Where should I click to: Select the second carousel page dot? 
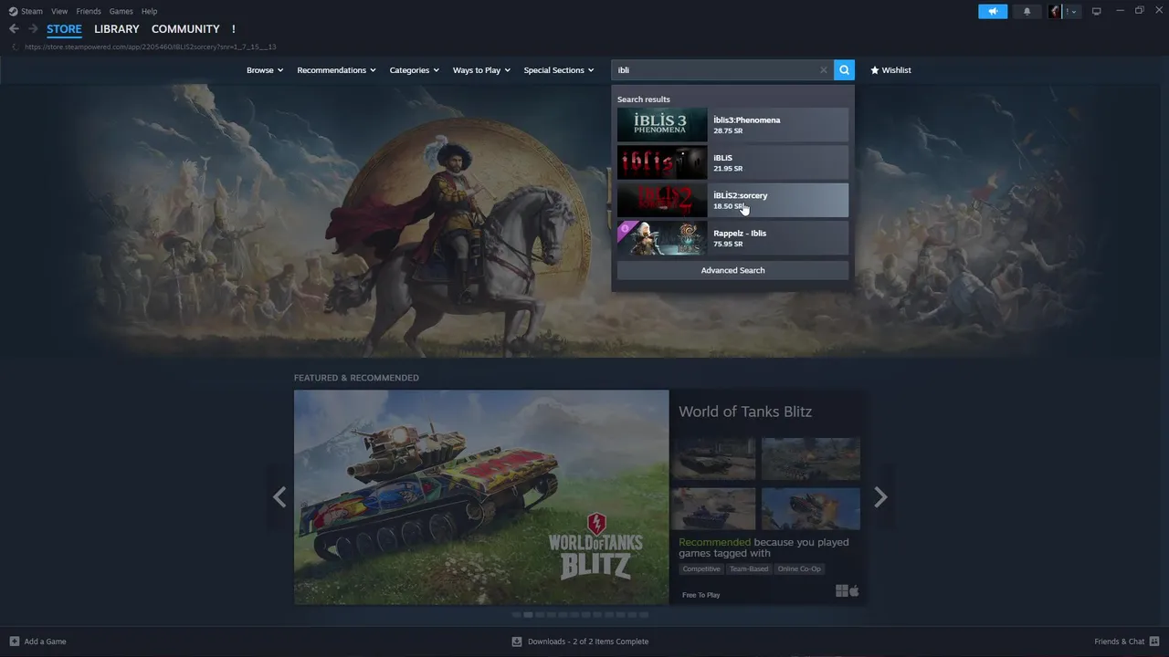tap(528, 615)
